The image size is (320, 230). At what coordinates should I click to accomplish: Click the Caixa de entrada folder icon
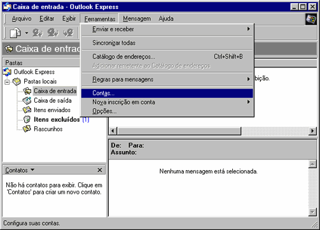tap(27, 91)
